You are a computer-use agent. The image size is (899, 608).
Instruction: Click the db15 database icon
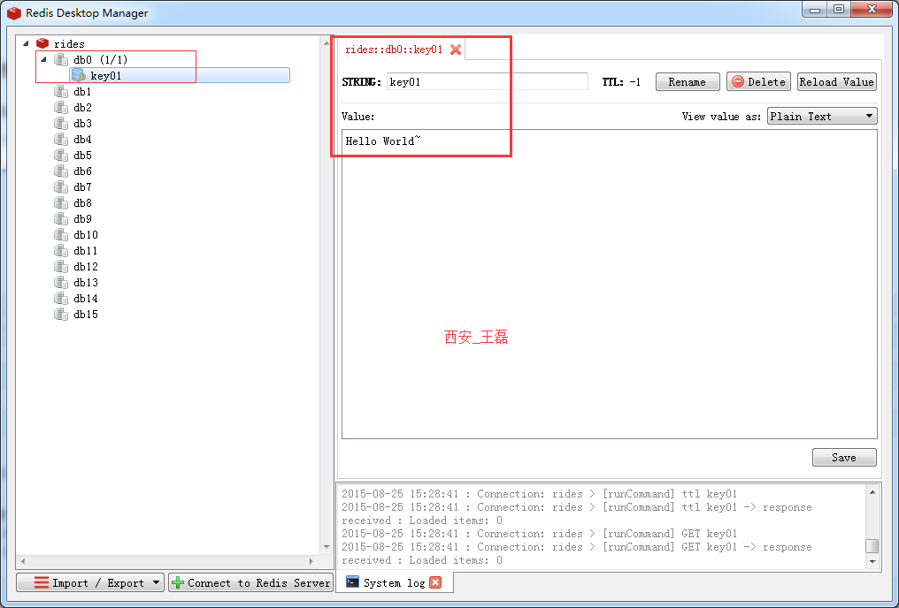(61, 315)
